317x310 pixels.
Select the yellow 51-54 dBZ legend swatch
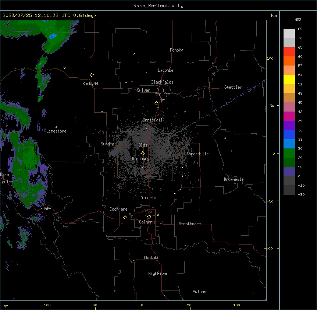point(289,79)
